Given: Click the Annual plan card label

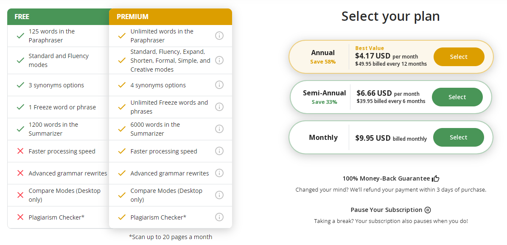Looking at the screenshot, I should pos(323,53).
